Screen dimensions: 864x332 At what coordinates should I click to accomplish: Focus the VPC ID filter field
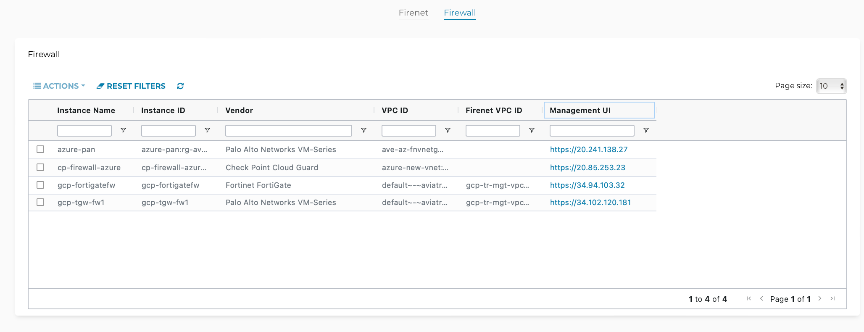pyautogui.click(x=409, y=131)
